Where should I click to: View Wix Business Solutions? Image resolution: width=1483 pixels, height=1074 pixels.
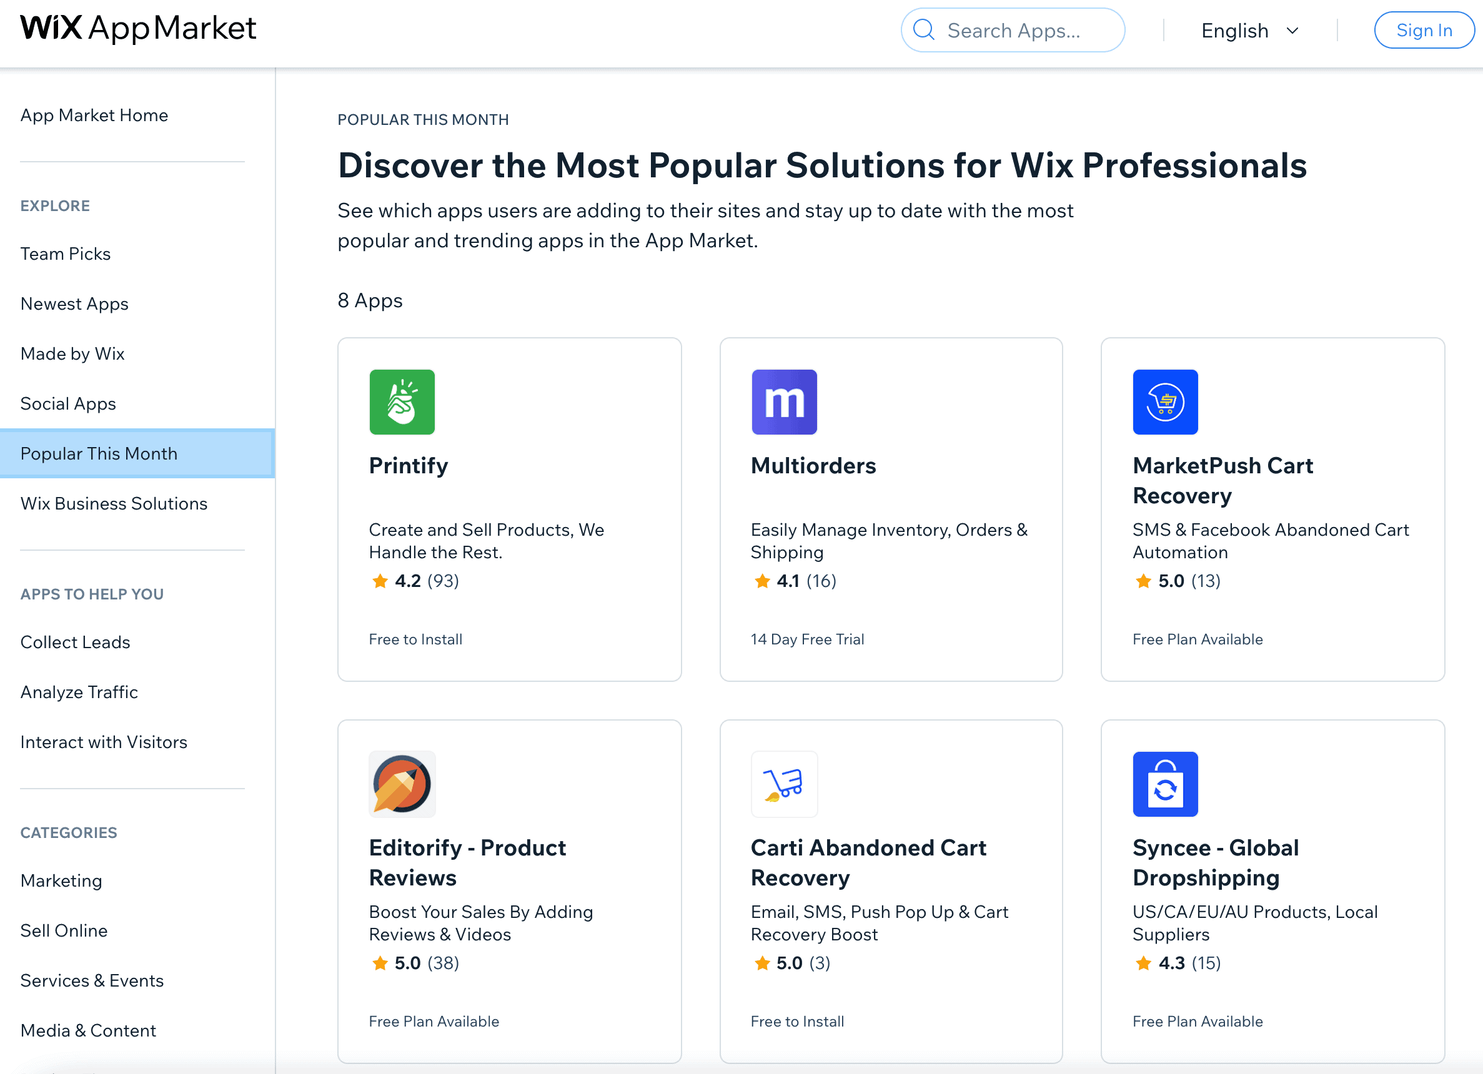[114, 503]
